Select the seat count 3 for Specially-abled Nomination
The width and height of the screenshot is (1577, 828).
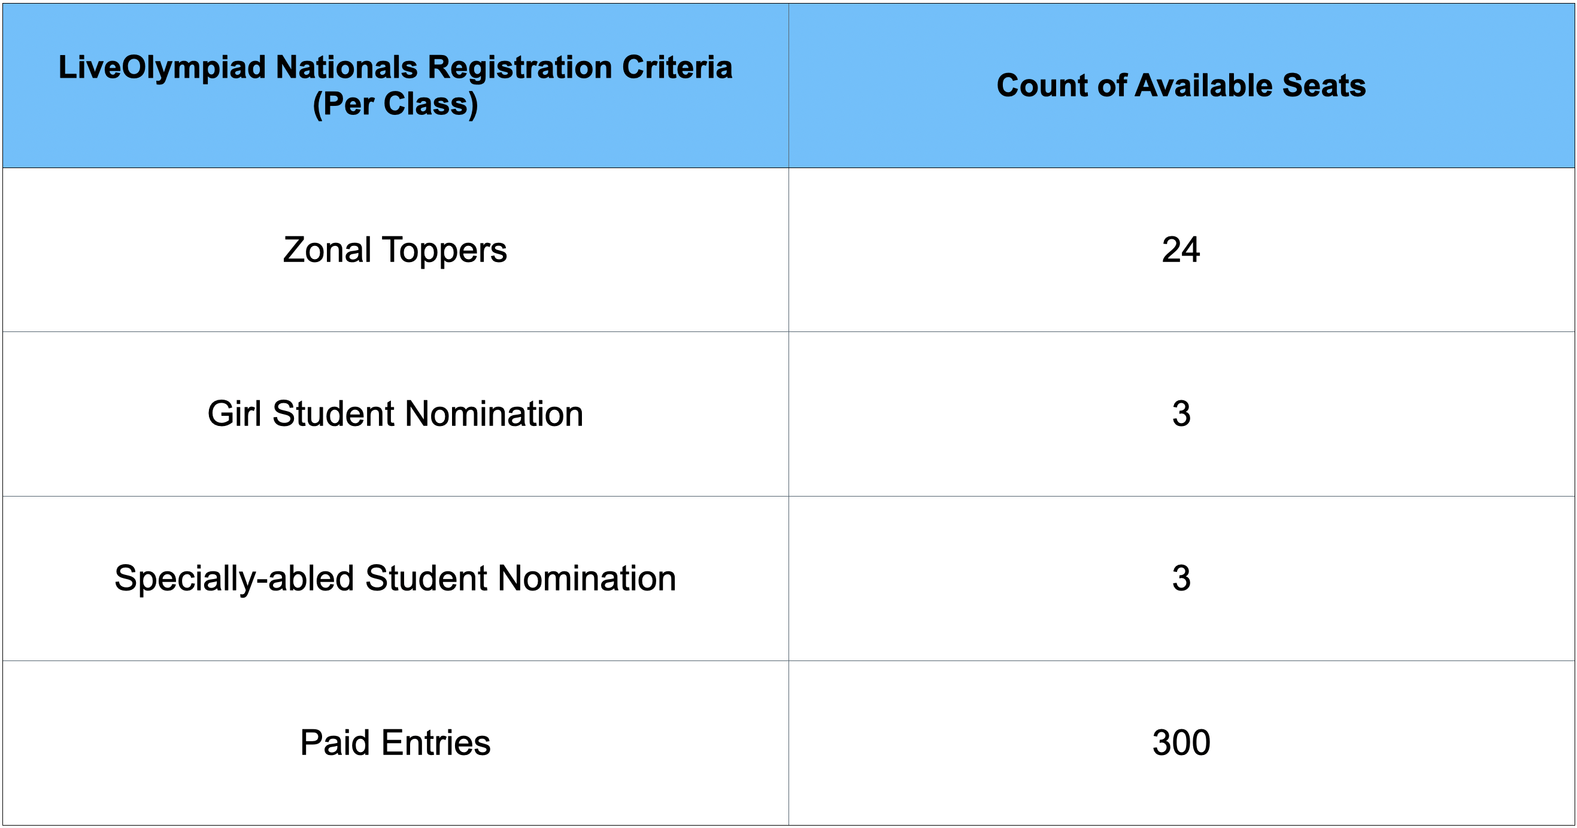[x=1181, y=579]
